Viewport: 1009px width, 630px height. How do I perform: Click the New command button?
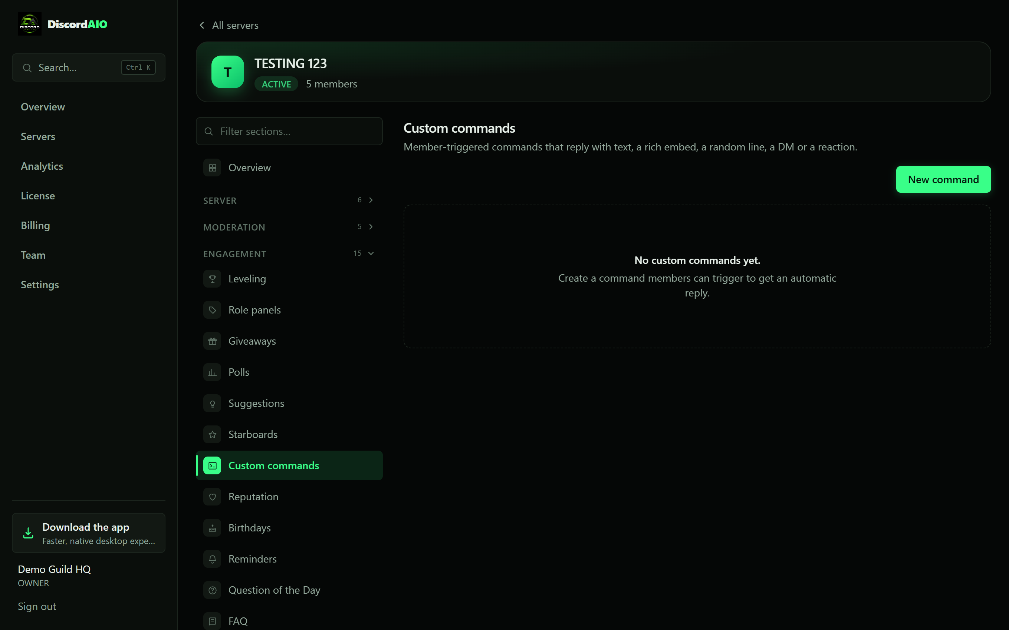pyautogui.click(x=943, y=179)
